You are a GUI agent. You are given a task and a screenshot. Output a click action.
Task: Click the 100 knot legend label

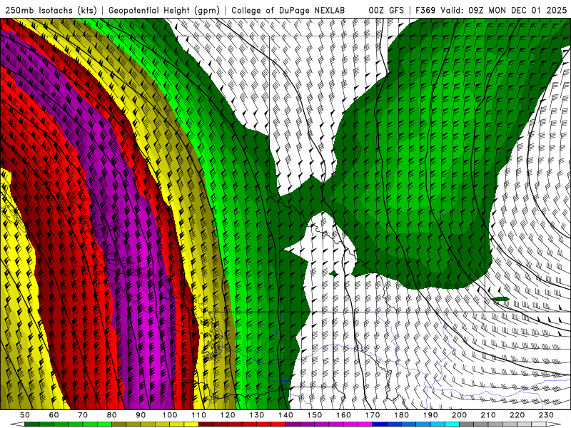point(170,415)
